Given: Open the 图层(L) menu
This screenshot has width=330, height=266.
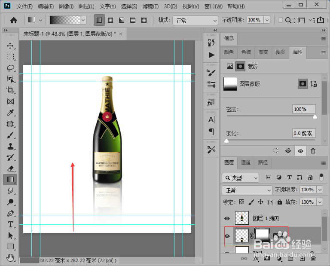Looking at the screenshot, I should click(x=86, y=6).
